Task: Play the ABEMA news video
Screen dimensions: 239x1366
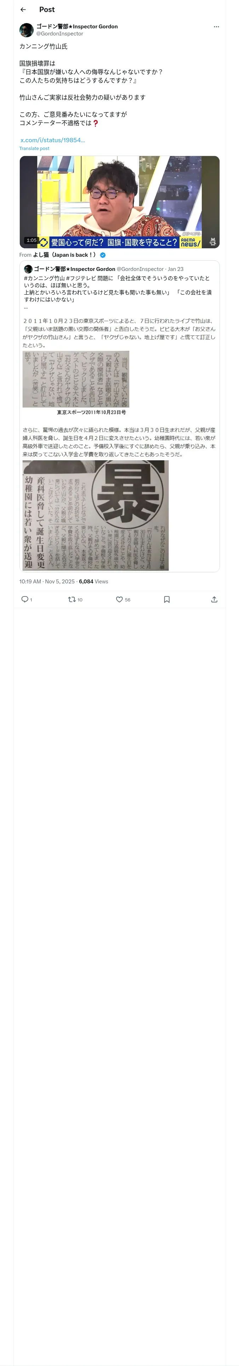Action: click(119, 201)
